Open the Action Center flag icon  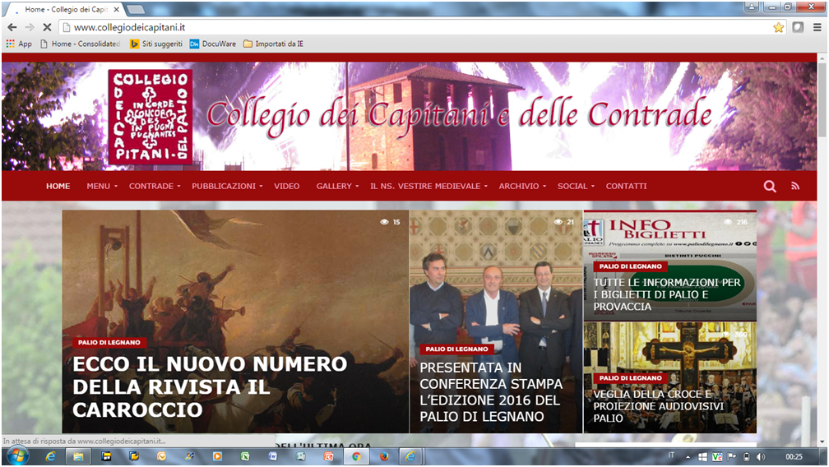(732, 456)
